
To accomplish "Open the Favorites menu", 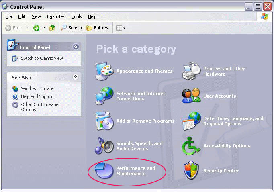I will (56, 16).
